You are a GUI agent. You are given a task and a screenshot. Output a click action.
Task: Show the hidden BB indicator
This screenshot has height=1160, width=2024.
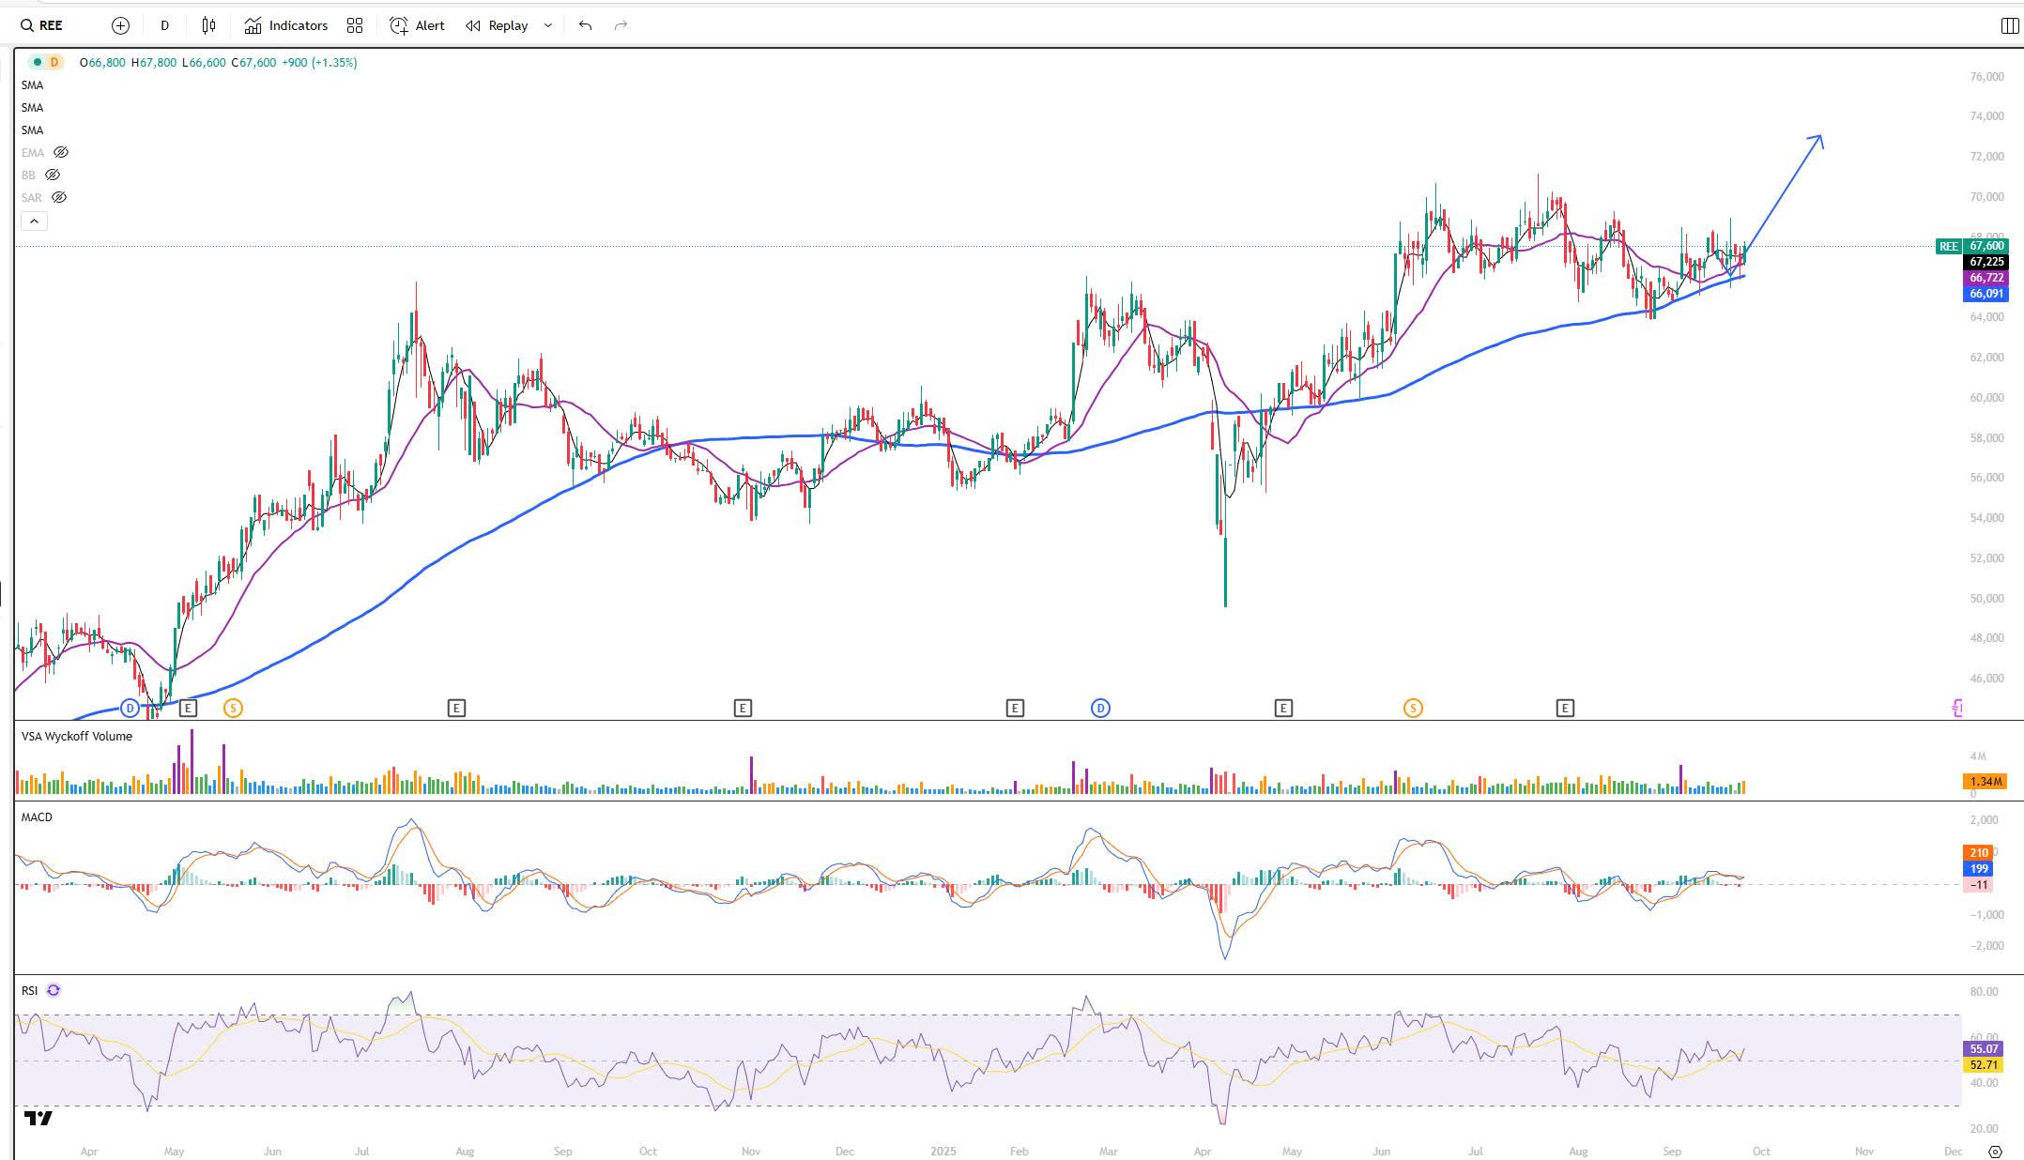click(54, 175)
